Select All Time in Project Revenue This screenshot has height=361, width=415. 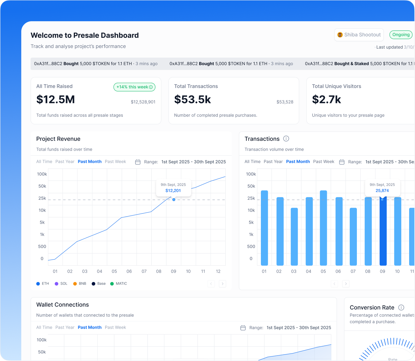pos(44,162)
